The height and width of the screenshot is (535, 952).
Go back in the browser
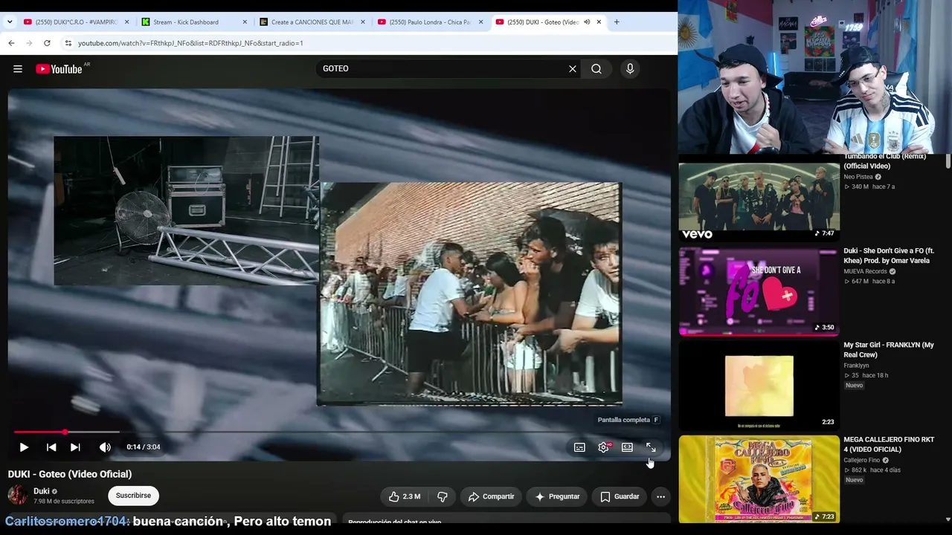[x=11, y=43]
